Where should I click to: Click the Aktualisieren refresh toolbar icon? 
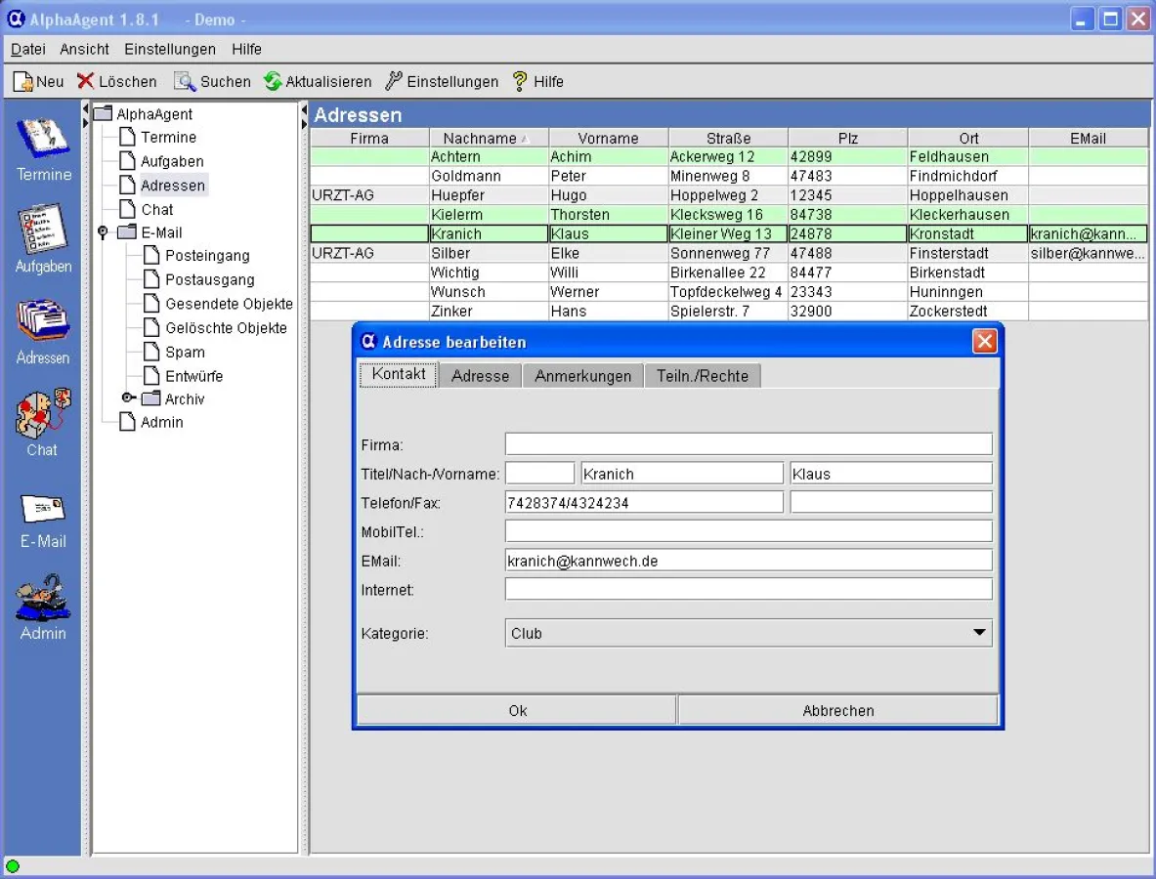pos(273,82)
